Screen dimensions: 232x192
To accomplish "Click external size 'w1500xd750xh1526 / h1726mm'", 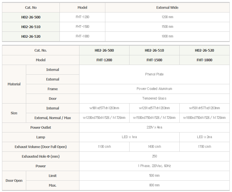I will coord(154,118).
